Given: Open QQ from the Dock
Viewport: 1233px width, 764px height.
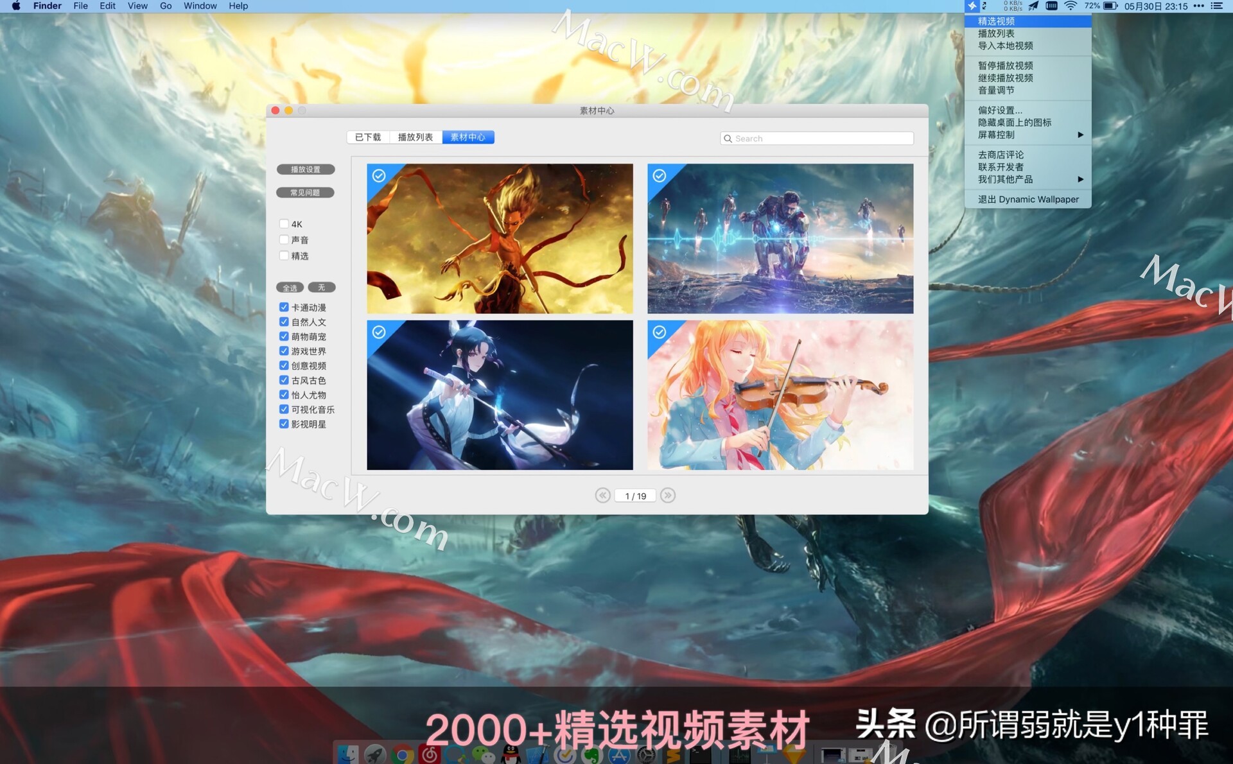Looking at the screenshot, I should pos(509,754).
